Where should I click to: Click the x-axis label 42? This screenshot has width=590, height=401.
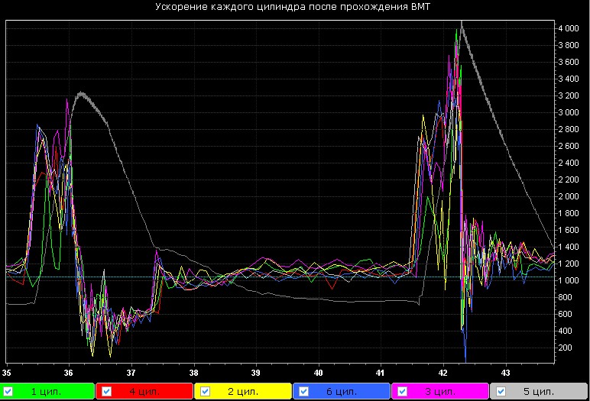pos(443,373)
